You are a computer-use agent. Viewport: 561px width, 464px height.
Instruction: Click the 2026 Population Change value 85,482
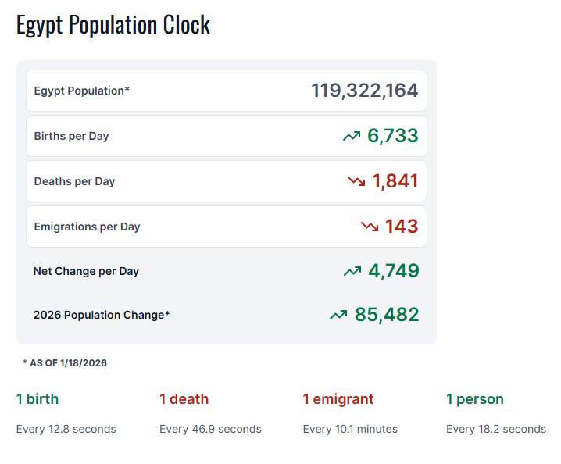tap(386, 315)
